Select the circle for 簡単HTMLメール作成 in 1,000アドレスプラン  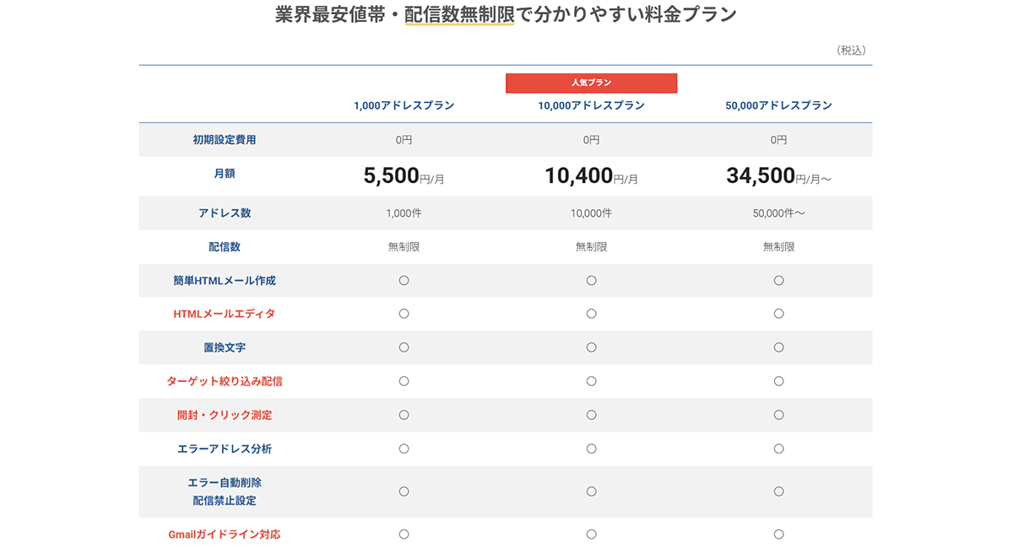click(x=404, y=280)
